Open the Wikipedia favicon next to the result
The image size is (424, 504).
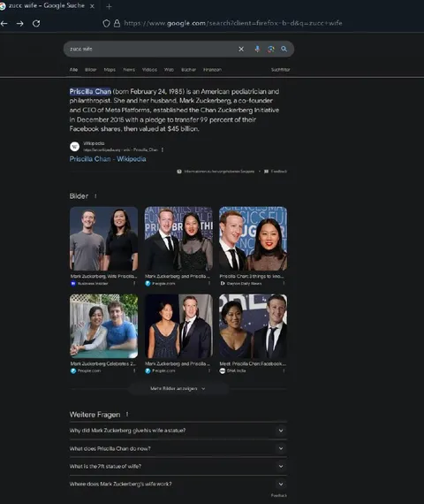click(74, 147)
